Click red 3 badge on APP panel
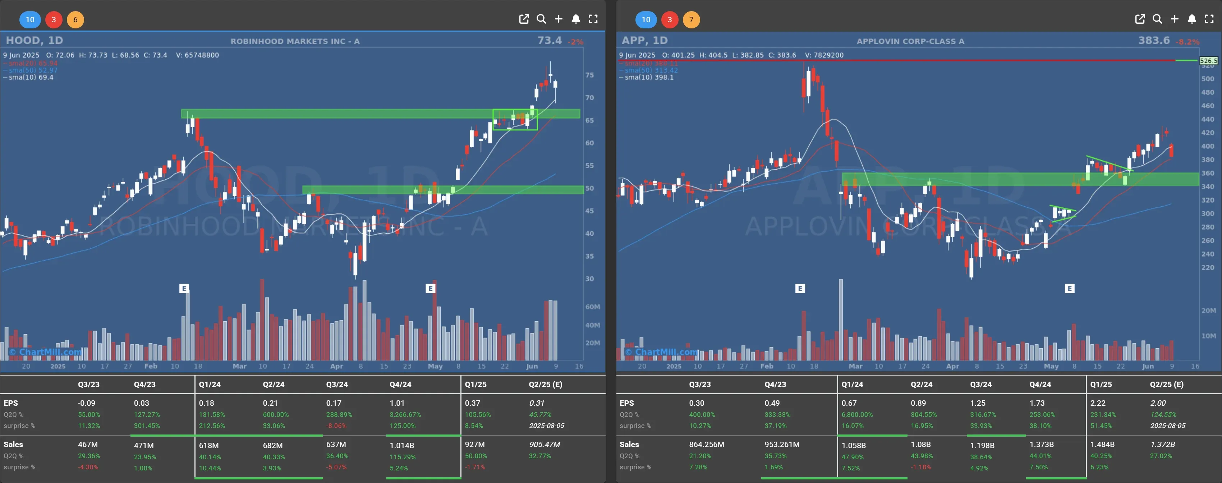The image size is (1222, 483). pos(669,19)
